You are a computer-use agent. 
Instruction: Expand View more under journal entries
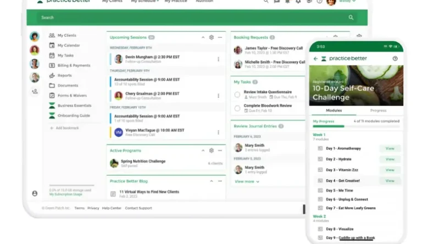[x=247, y=181]
